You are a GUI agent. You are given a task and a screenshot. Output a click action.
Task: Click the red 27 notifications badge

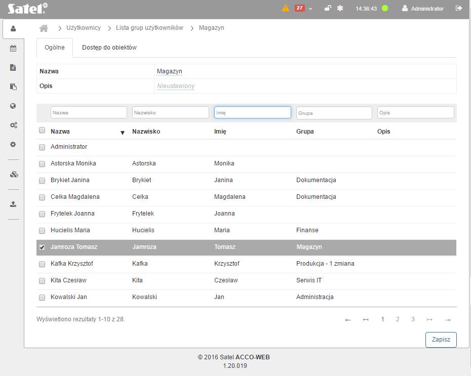click(x=299, y=8)
